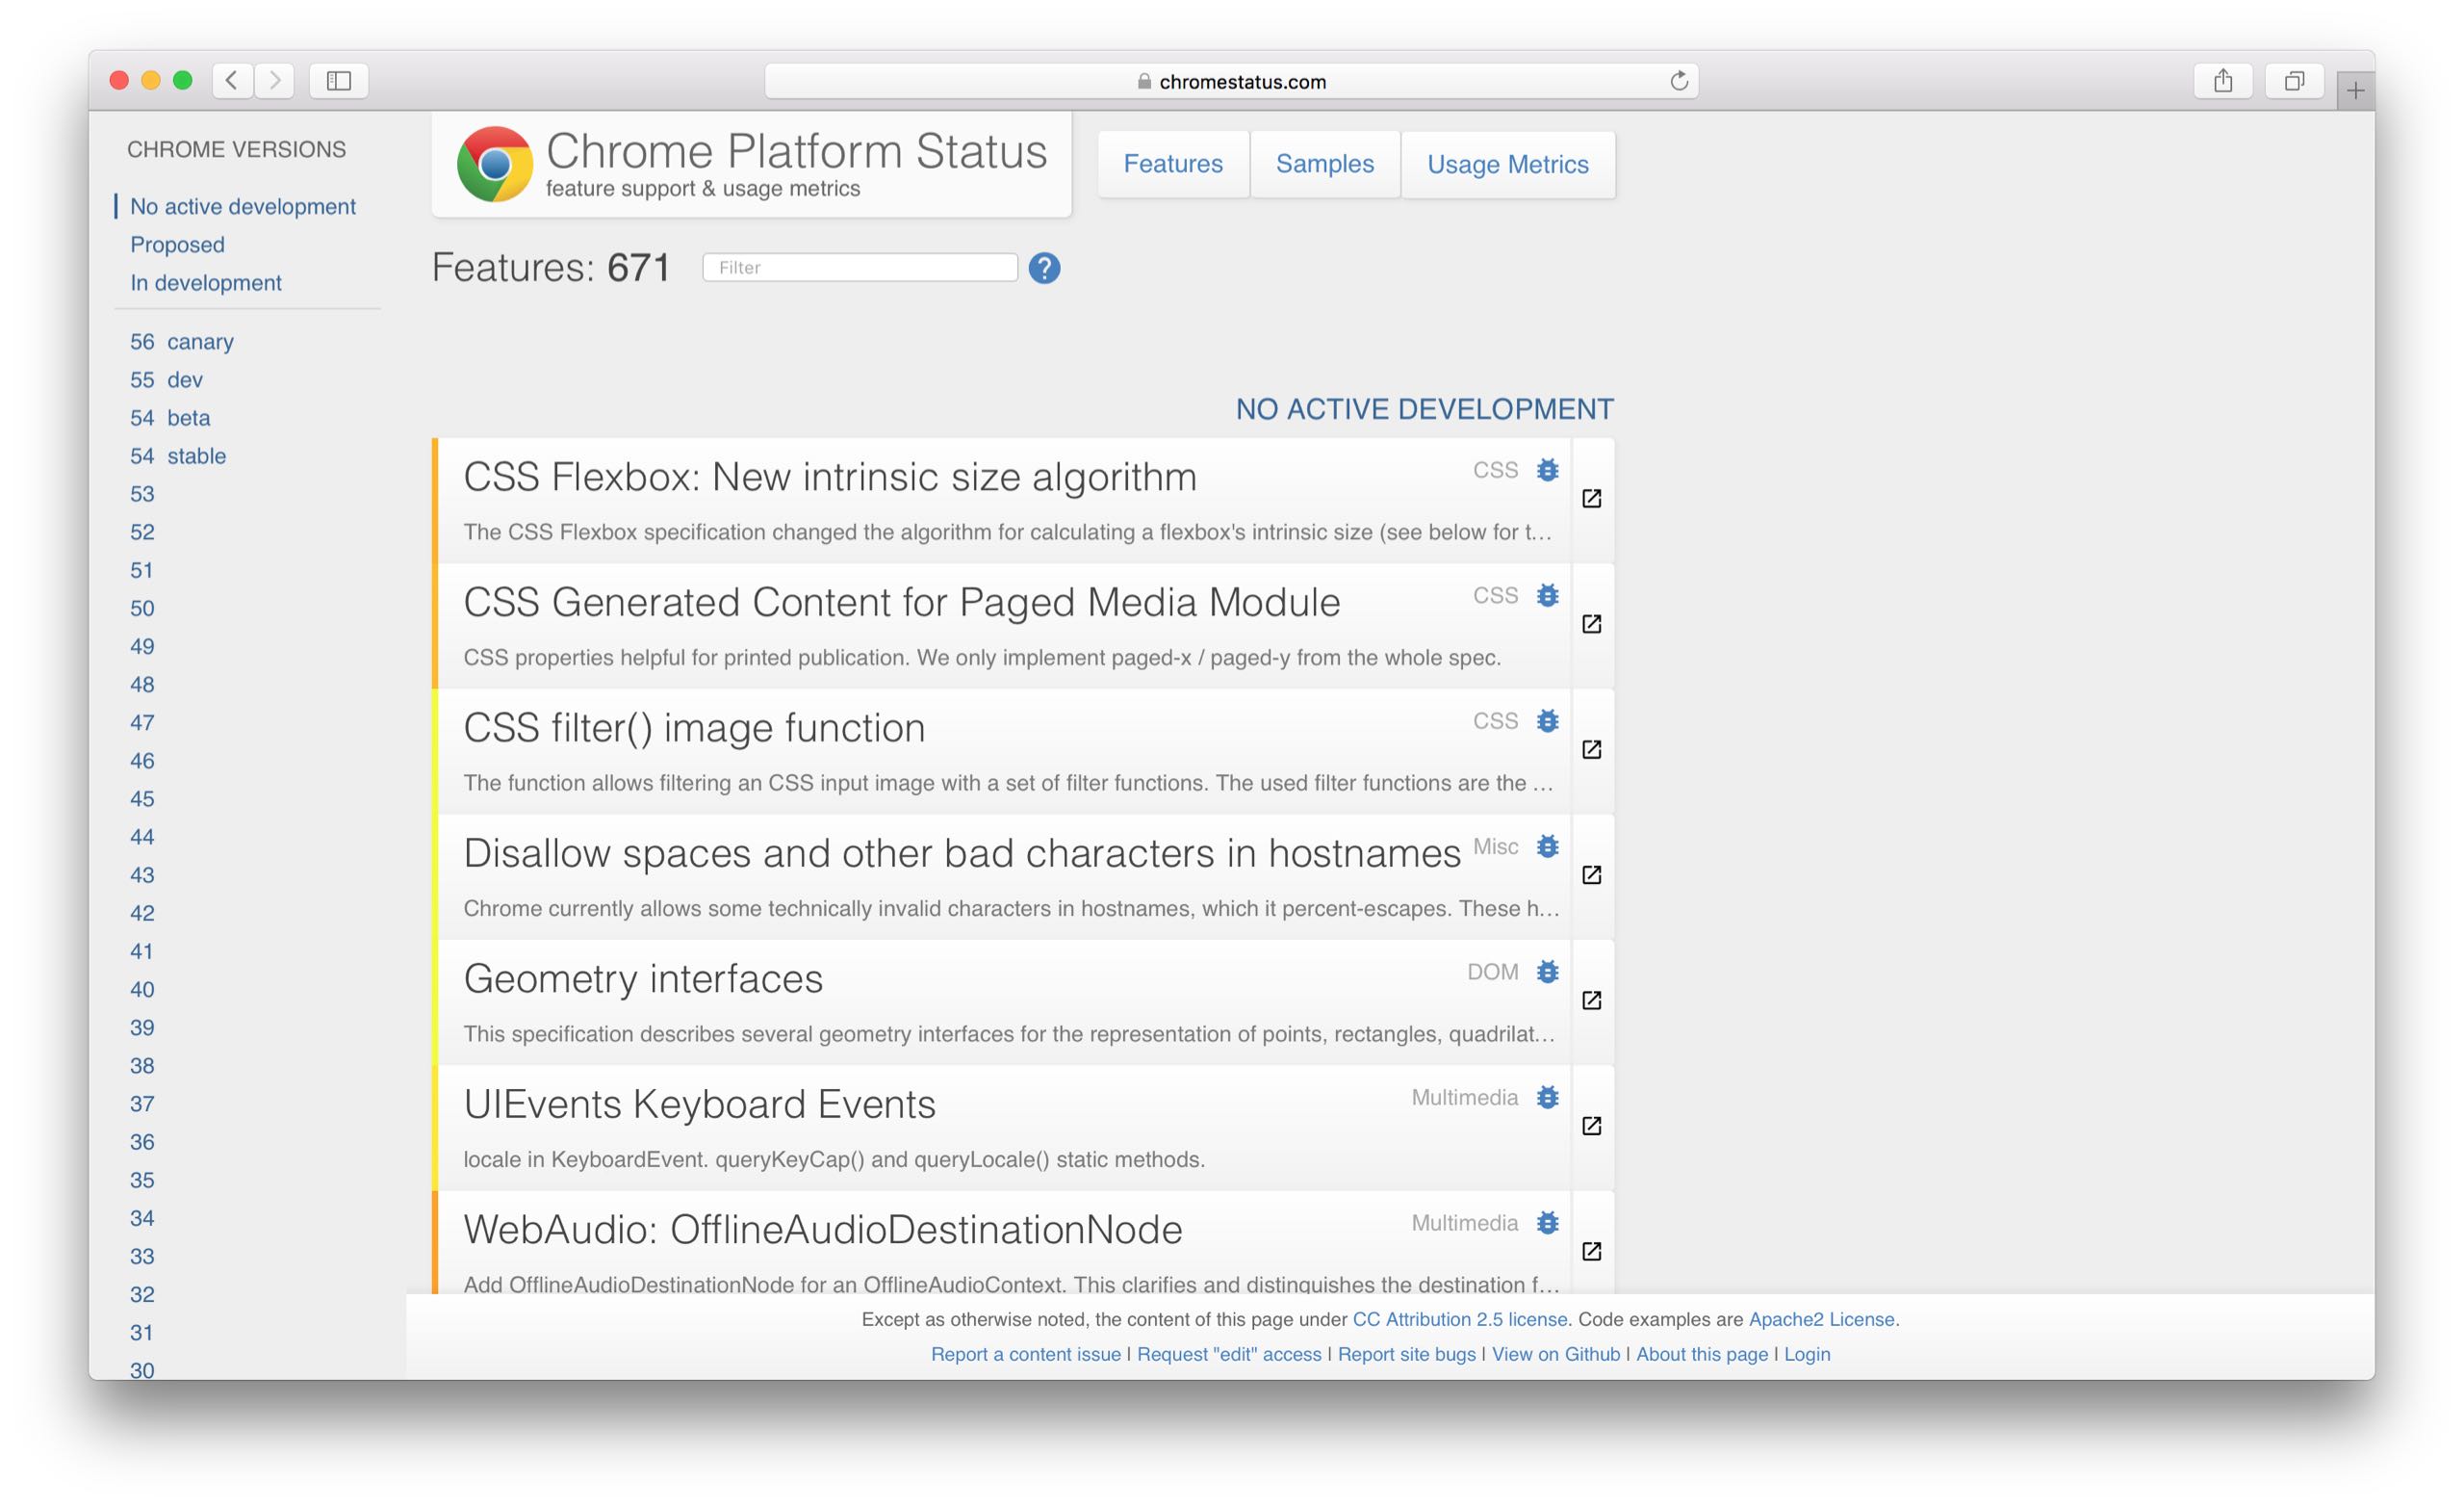Click bug icon for WebAudio OfflineAudioDestinationNode
This screenshot has height=1507, width=2464.
point(1547,1223)
